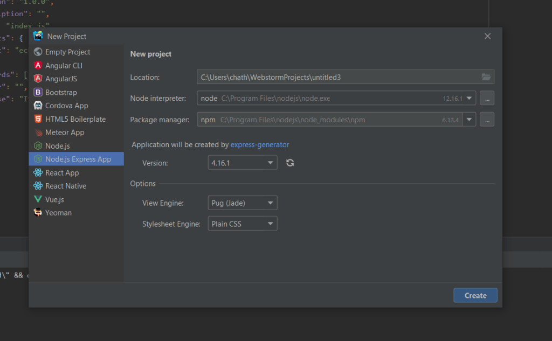
Task: Click the Create button
Action: pyautogui.click(x=475, y=295)
